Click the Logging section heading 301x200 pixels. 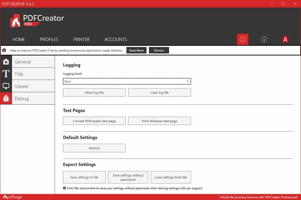[72, 65]
